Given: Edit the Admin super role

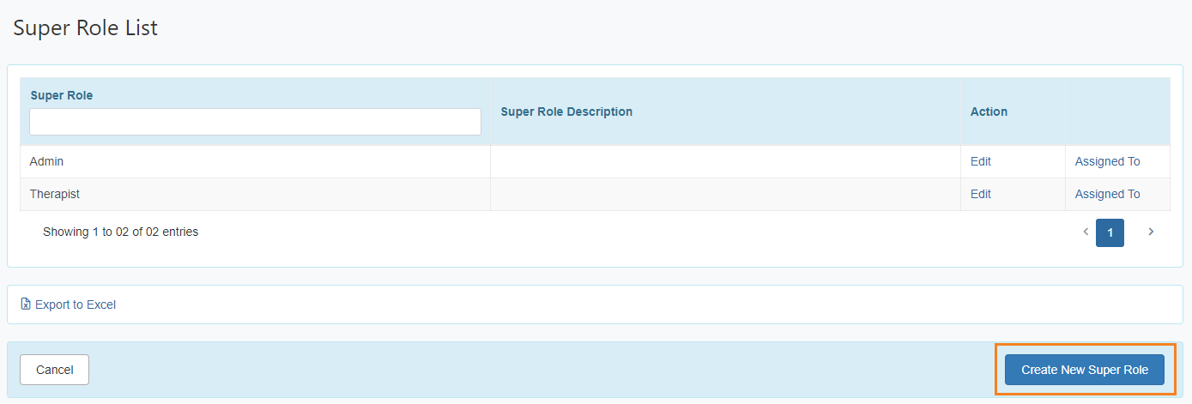Looking at the screenshot, I should coord(980,161).
